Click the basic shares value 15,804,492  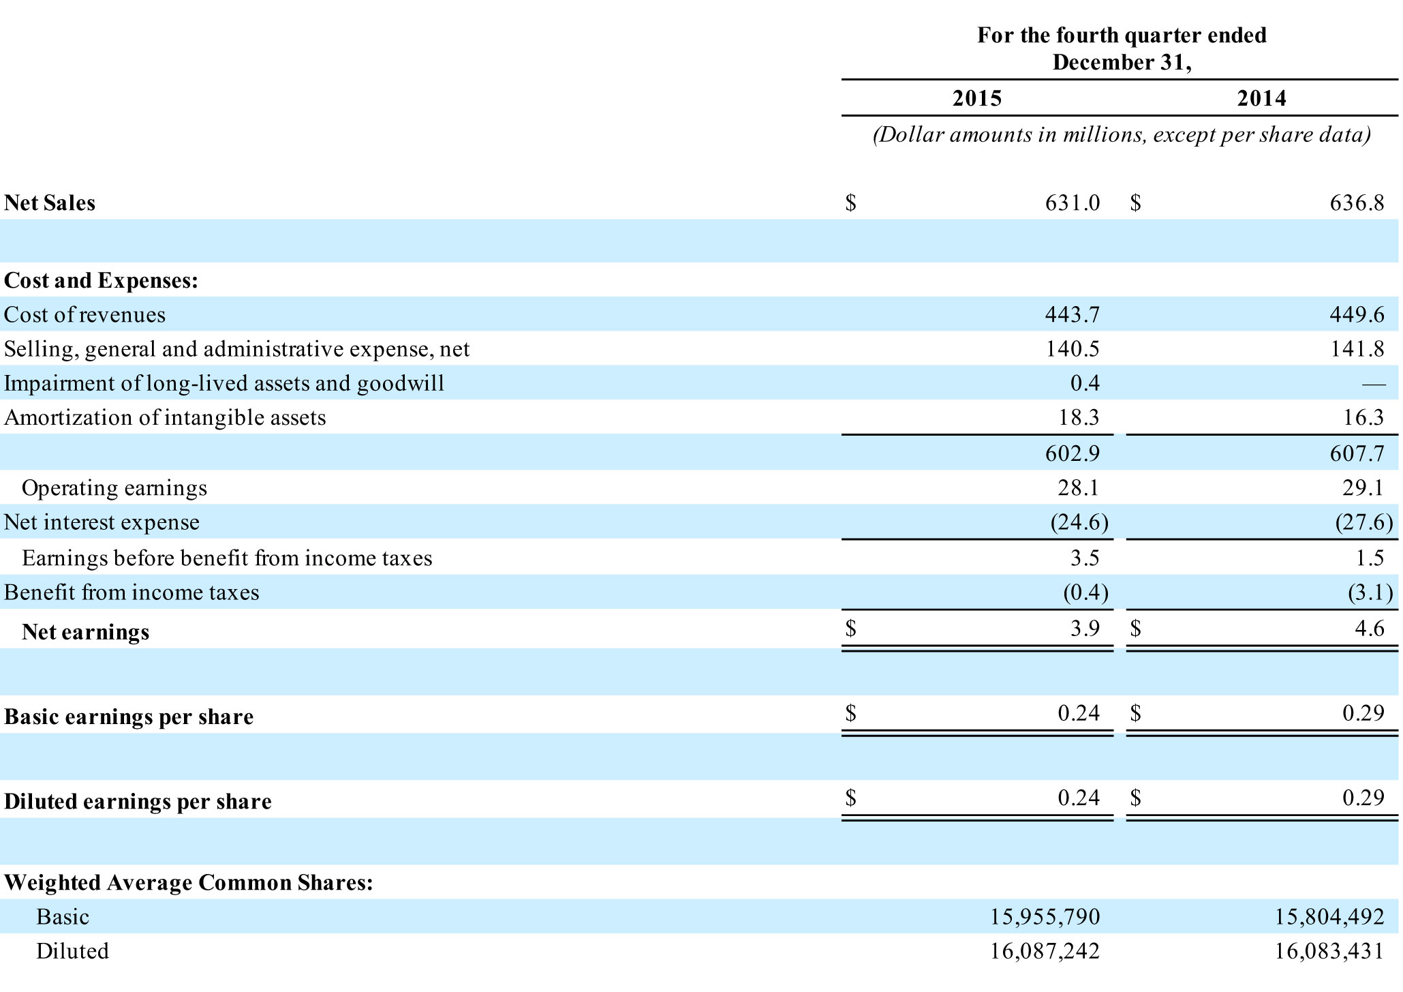click(x=1330, y=917)
